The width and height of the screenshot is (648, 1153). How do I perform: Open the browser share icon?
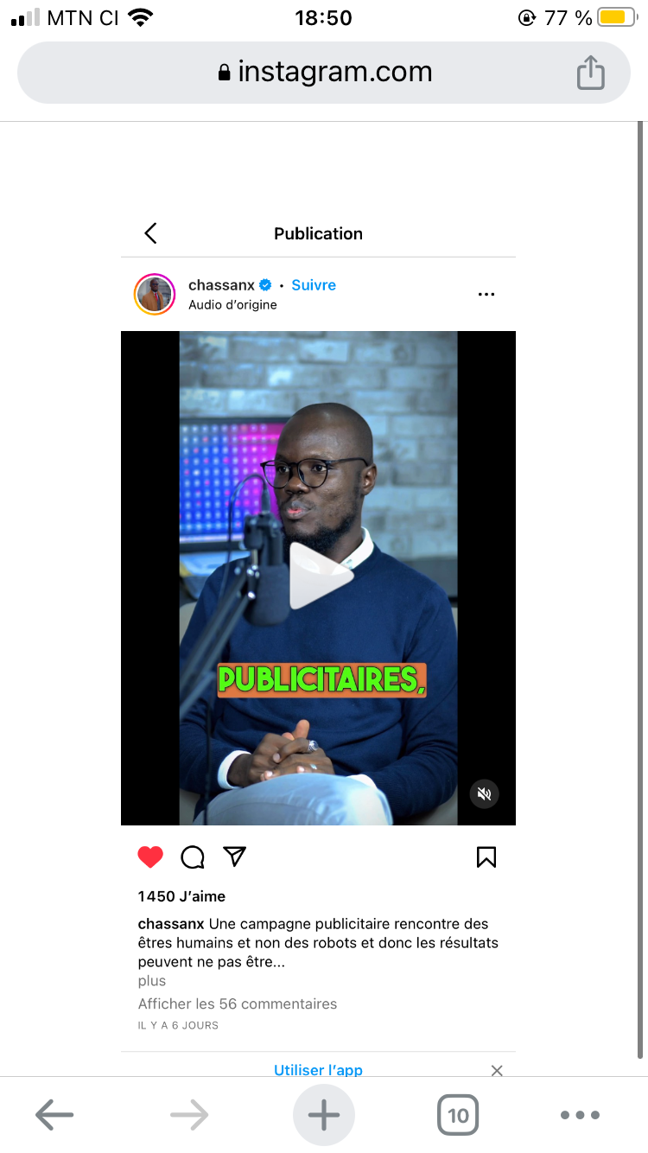coord(591,72)
